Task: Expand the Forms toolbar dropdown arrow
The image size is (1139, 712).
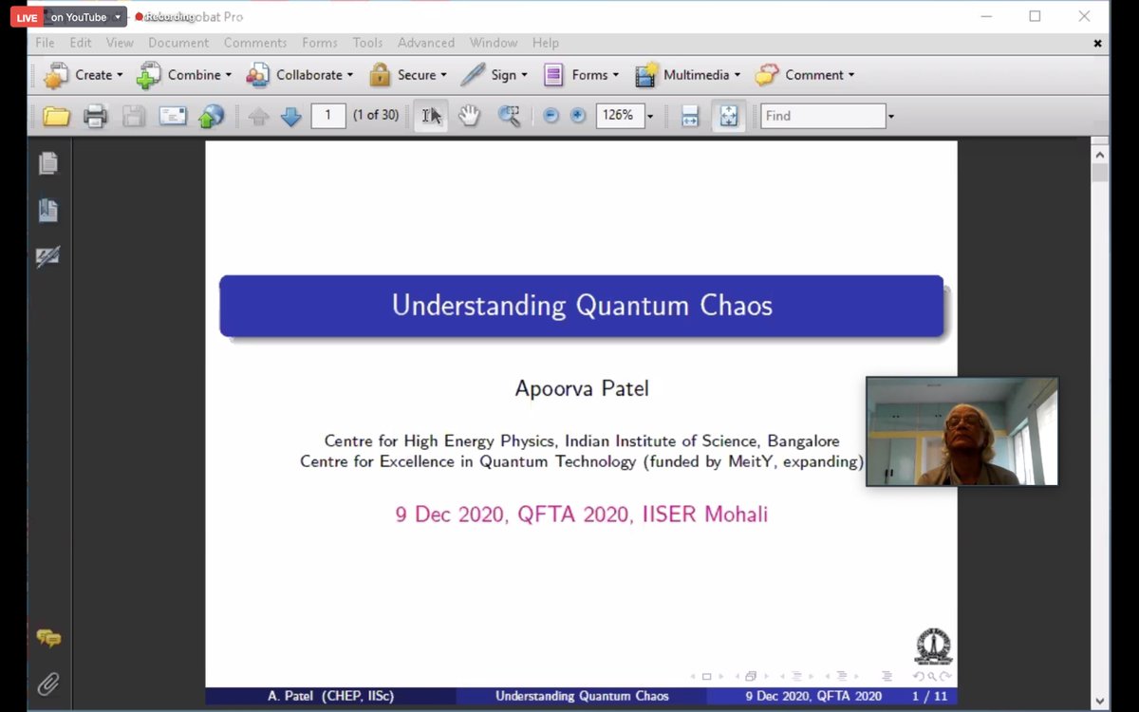Action: pyautogui.click(x=616, y=75)
